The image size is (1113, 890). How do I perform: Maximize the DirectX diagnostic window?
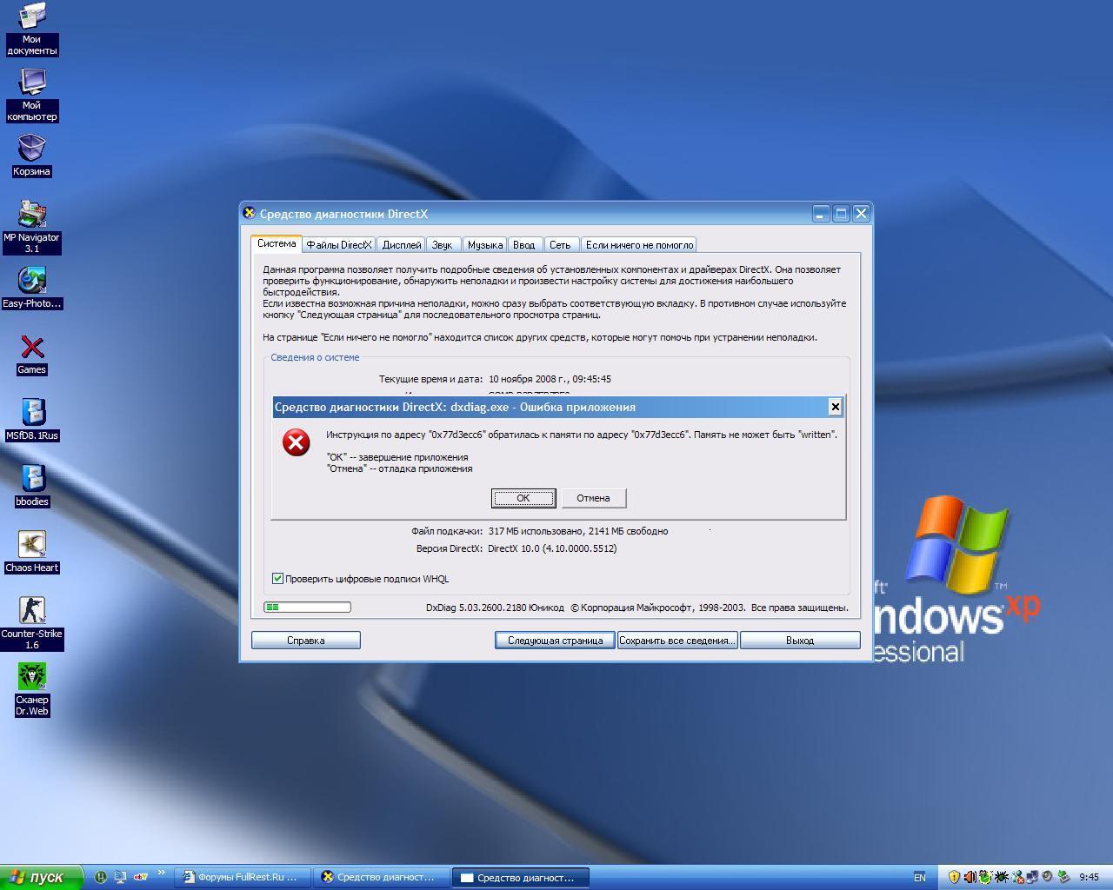click(x=841, y=214)
